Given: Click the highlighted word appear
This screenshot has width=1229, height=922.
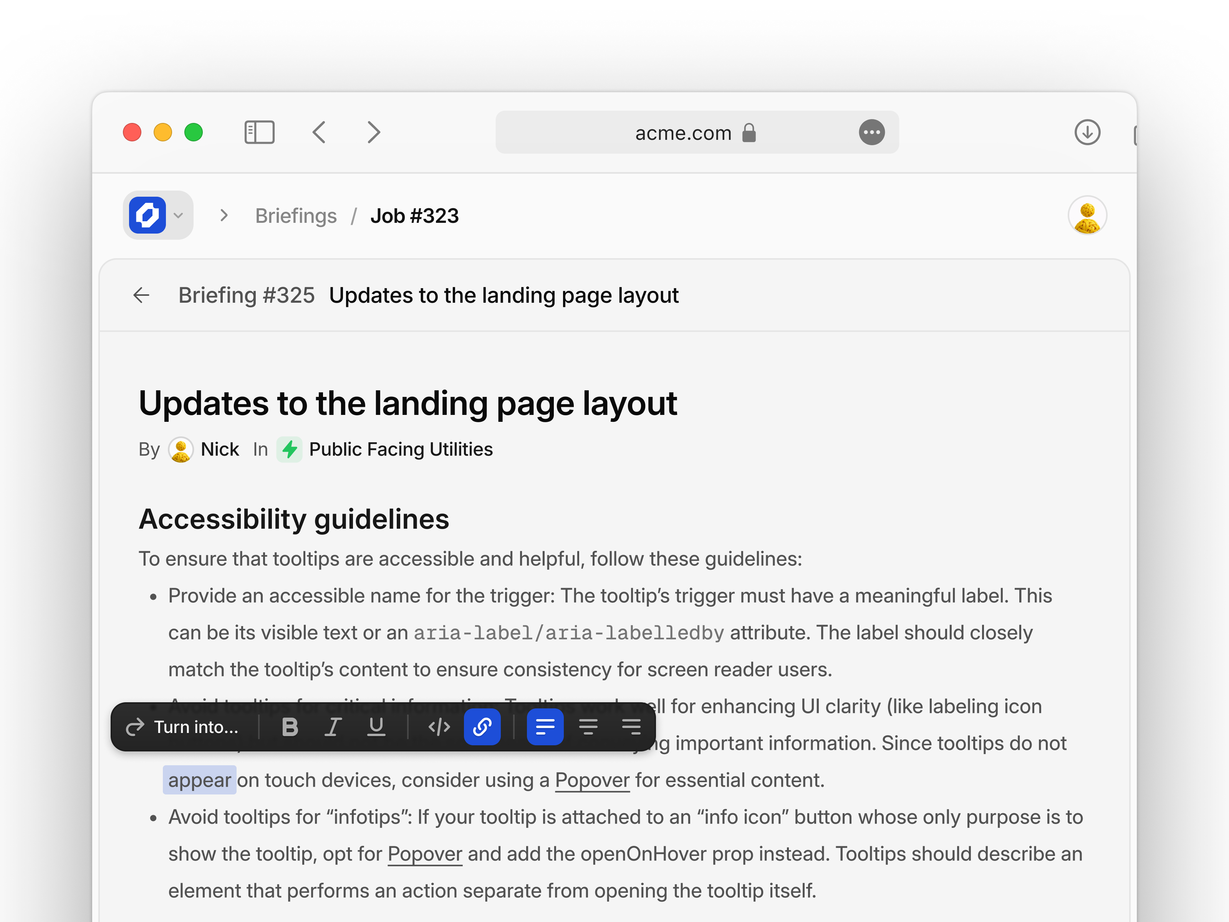Looking at the screenshot, I should click(x=199, y=780).
